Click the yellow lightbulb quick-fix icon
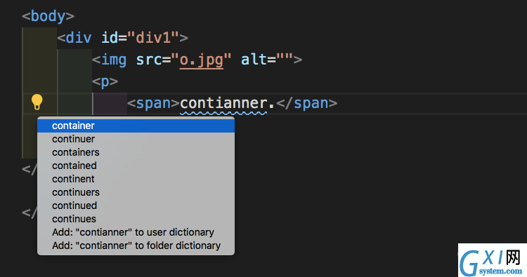 pyautogui.click(x=37, y=102)
